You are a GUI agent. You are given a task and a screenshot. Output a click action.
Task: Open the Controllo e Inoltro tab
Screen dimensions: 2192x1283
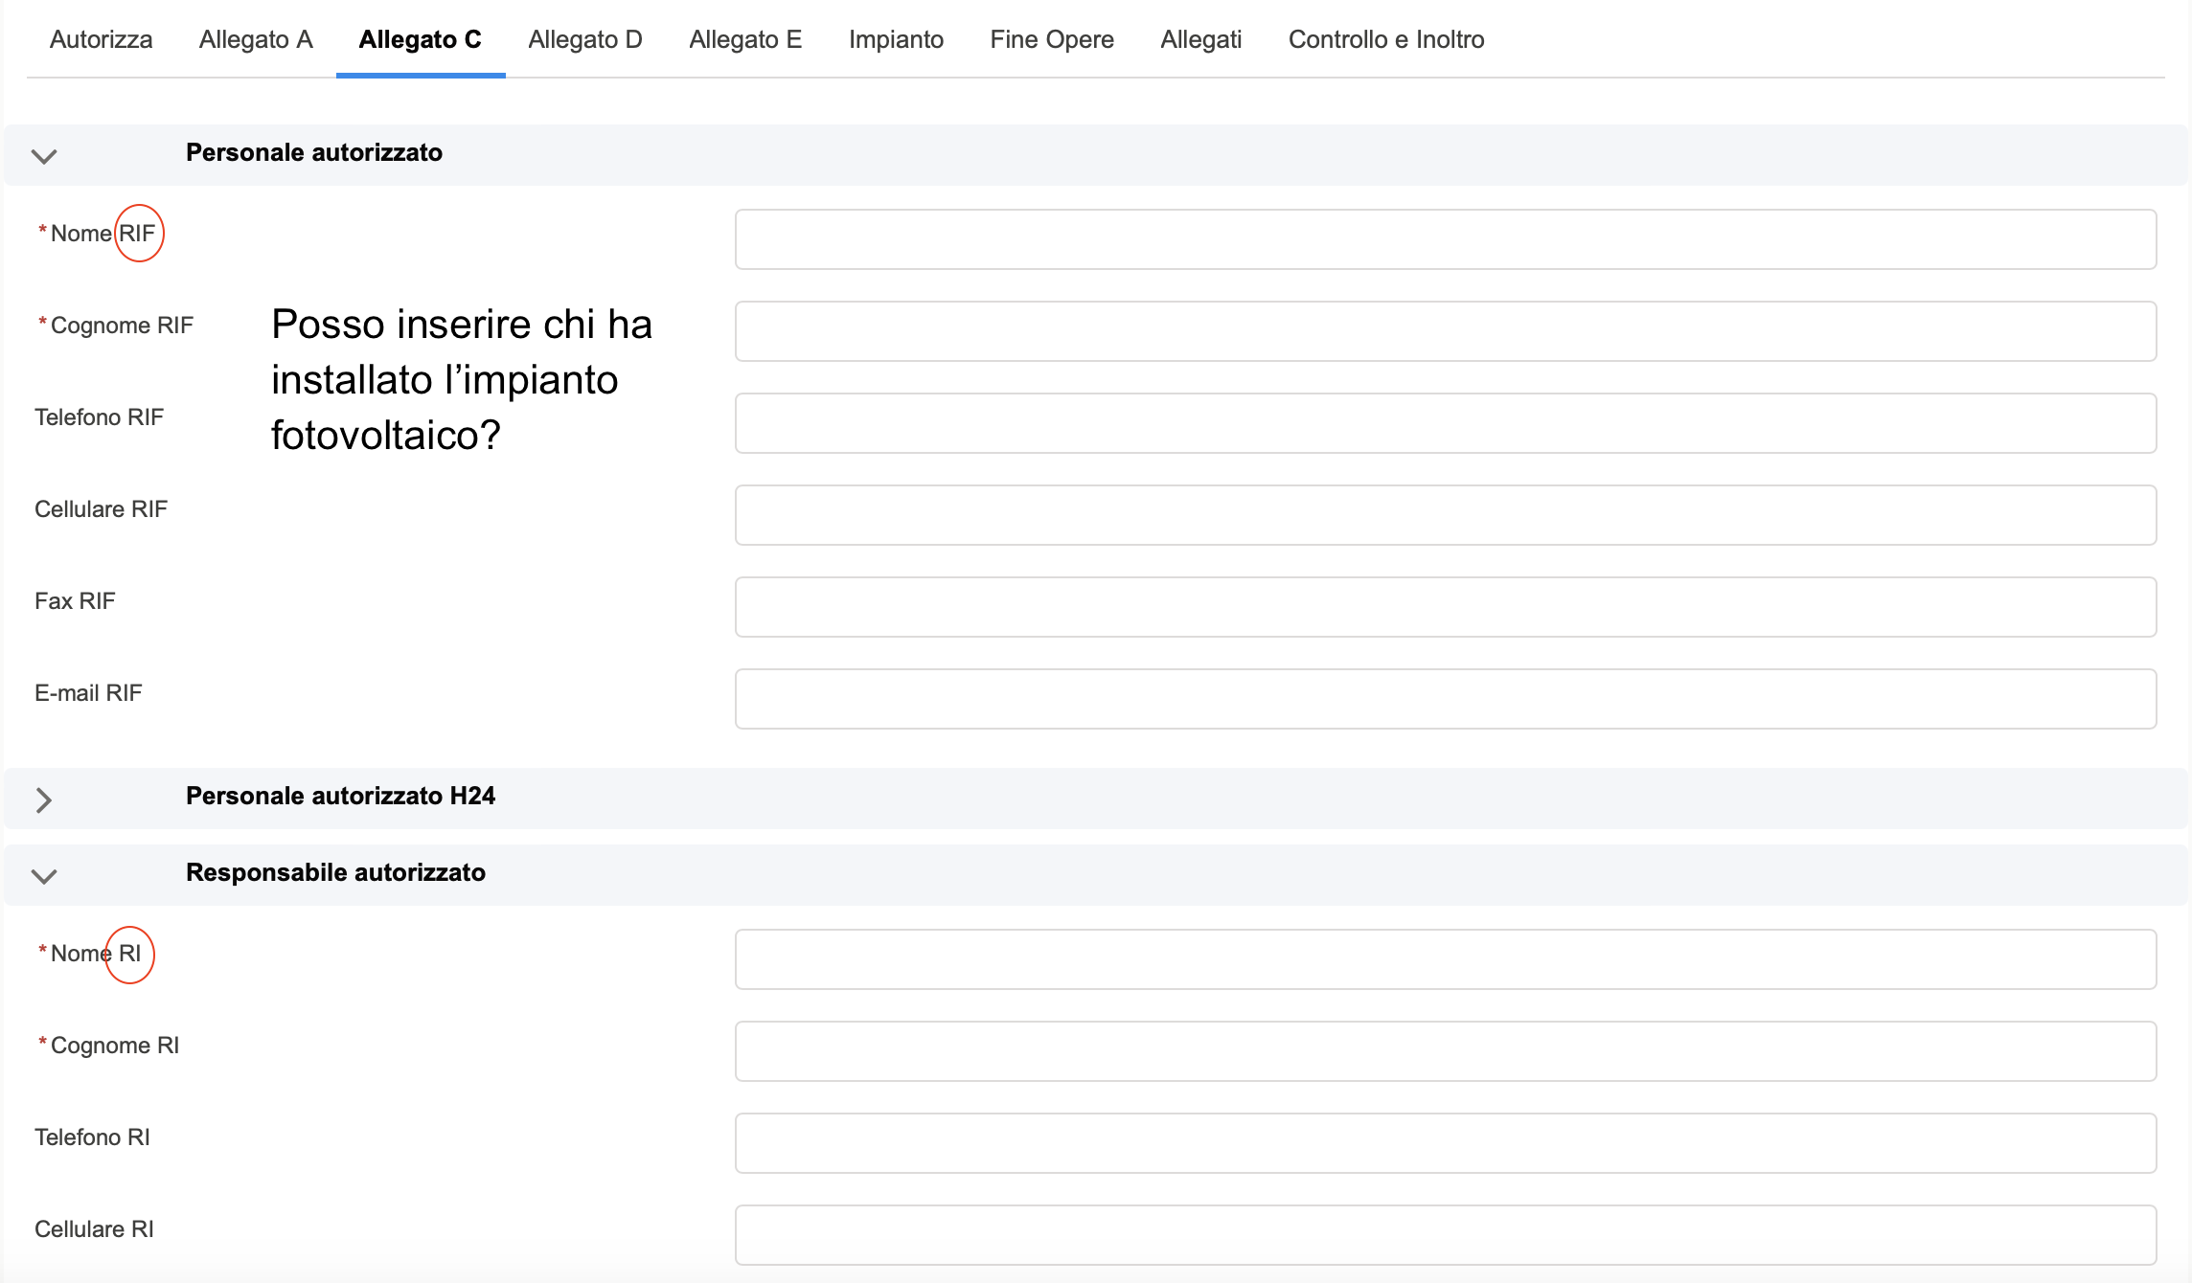(1385, 39)
